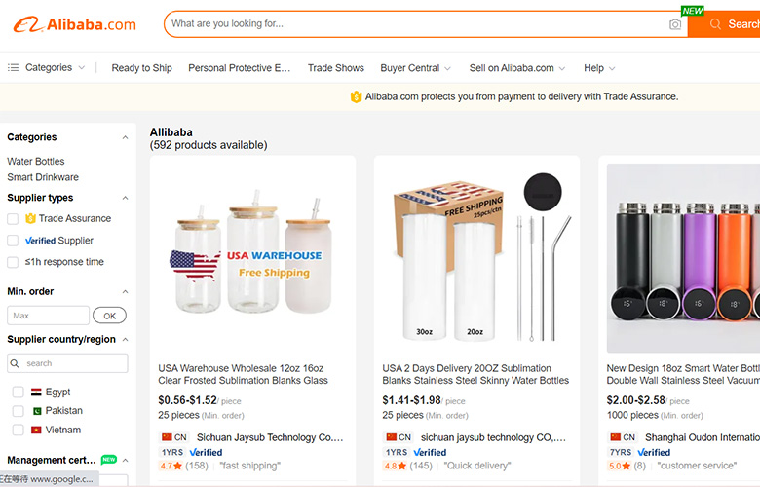Click the Categories hamburger menu icon
The height and width of the screenshot is (487, 760).
tap(14, 68)
